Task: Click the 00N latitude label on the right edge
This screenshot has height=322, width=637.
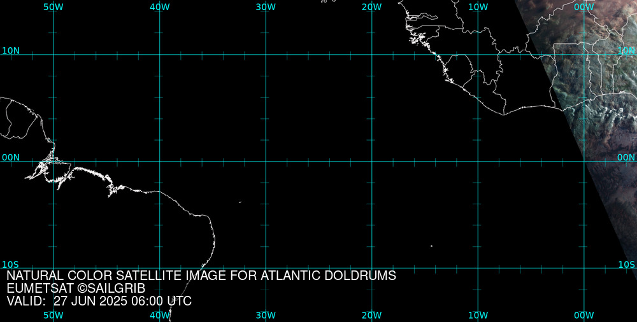Action: tap(626, 158)
